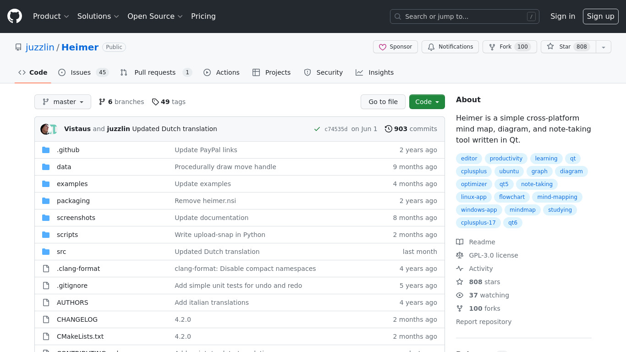Click the productivity topic tag
Viewport: 626px width, 352px height.
pyautogui.click(x=506, y=159)
